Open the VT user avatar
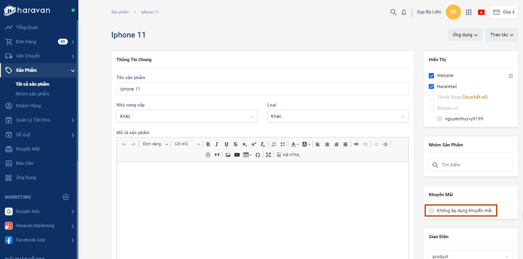The width and height of the screenshot is (523, 259). [x=453, y=12]
